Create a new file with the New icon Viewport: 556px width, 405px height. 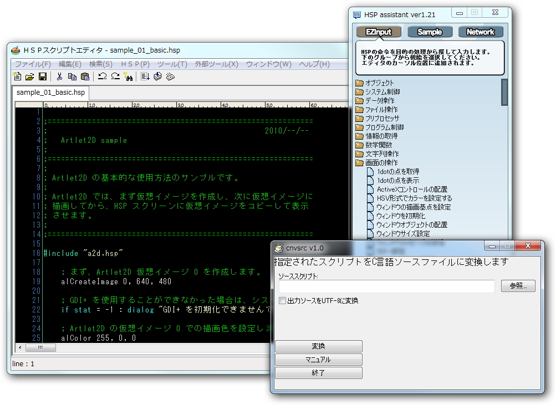(x=18, y=76)
